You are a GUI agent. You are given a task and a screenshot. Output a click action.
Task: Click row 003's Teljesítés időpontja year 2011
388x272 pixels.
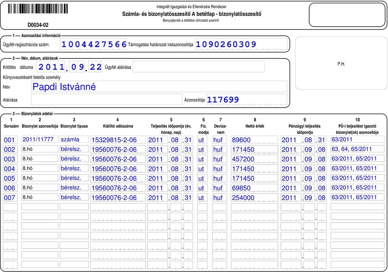(158, 159)
